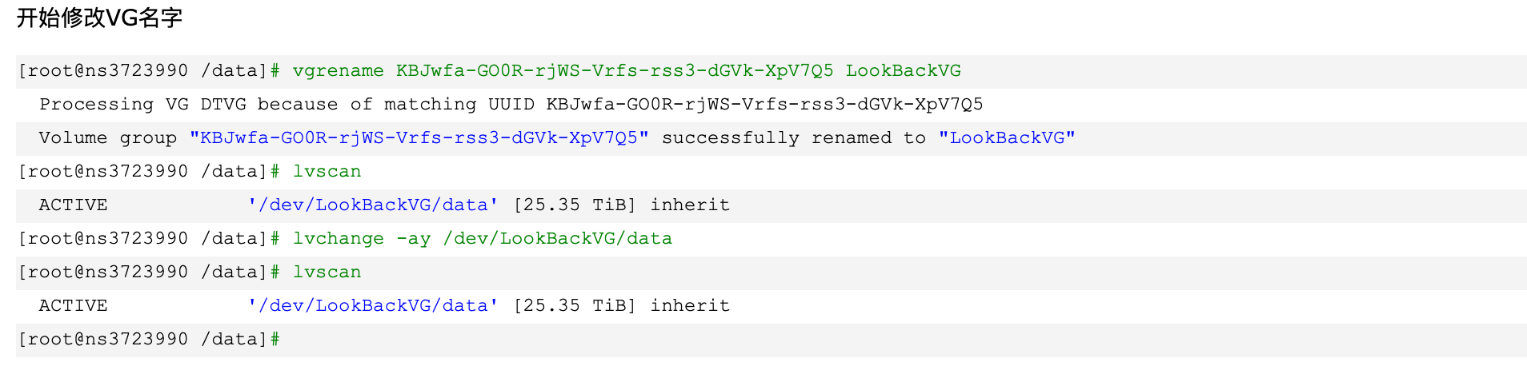Click the second lvscan command
Image resolution: width=1527 pixels, height=366 pixels.
coord(327,273)
